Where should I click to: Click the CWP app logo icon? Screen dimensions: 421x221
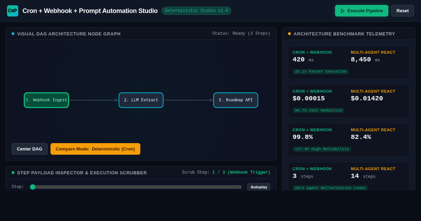pyautogui.click(x=13, y=11)
